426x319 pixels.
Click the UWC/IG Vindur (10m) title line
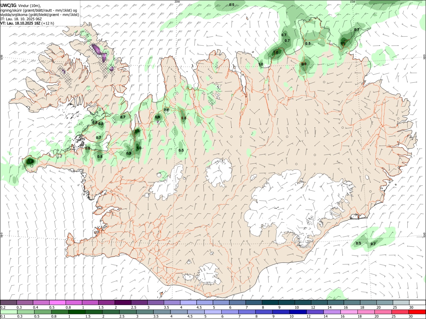(20, 6)
